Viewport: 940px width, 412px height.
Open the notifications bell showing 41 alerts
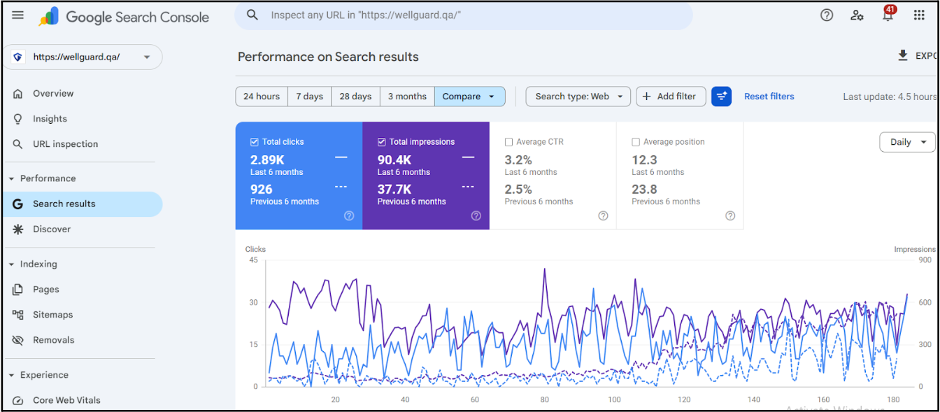888,15
